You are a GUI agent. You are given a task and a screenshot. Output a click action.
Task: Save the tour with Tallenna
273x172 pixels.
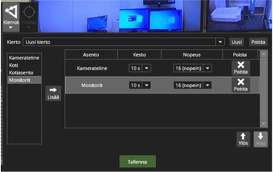[138, 162]
